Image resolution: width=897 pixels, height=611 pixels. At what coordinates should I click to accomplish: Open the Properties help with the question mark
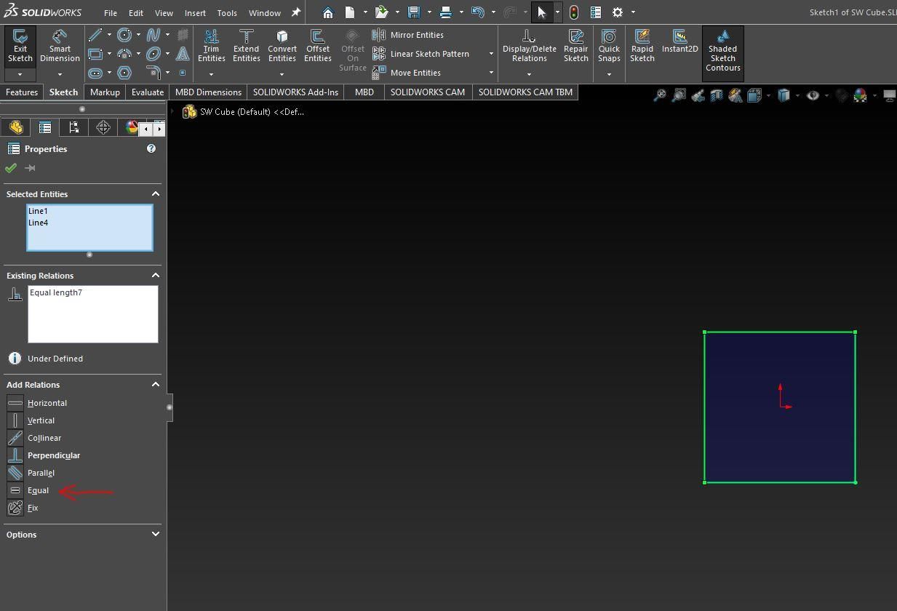(x=151, y=148)
